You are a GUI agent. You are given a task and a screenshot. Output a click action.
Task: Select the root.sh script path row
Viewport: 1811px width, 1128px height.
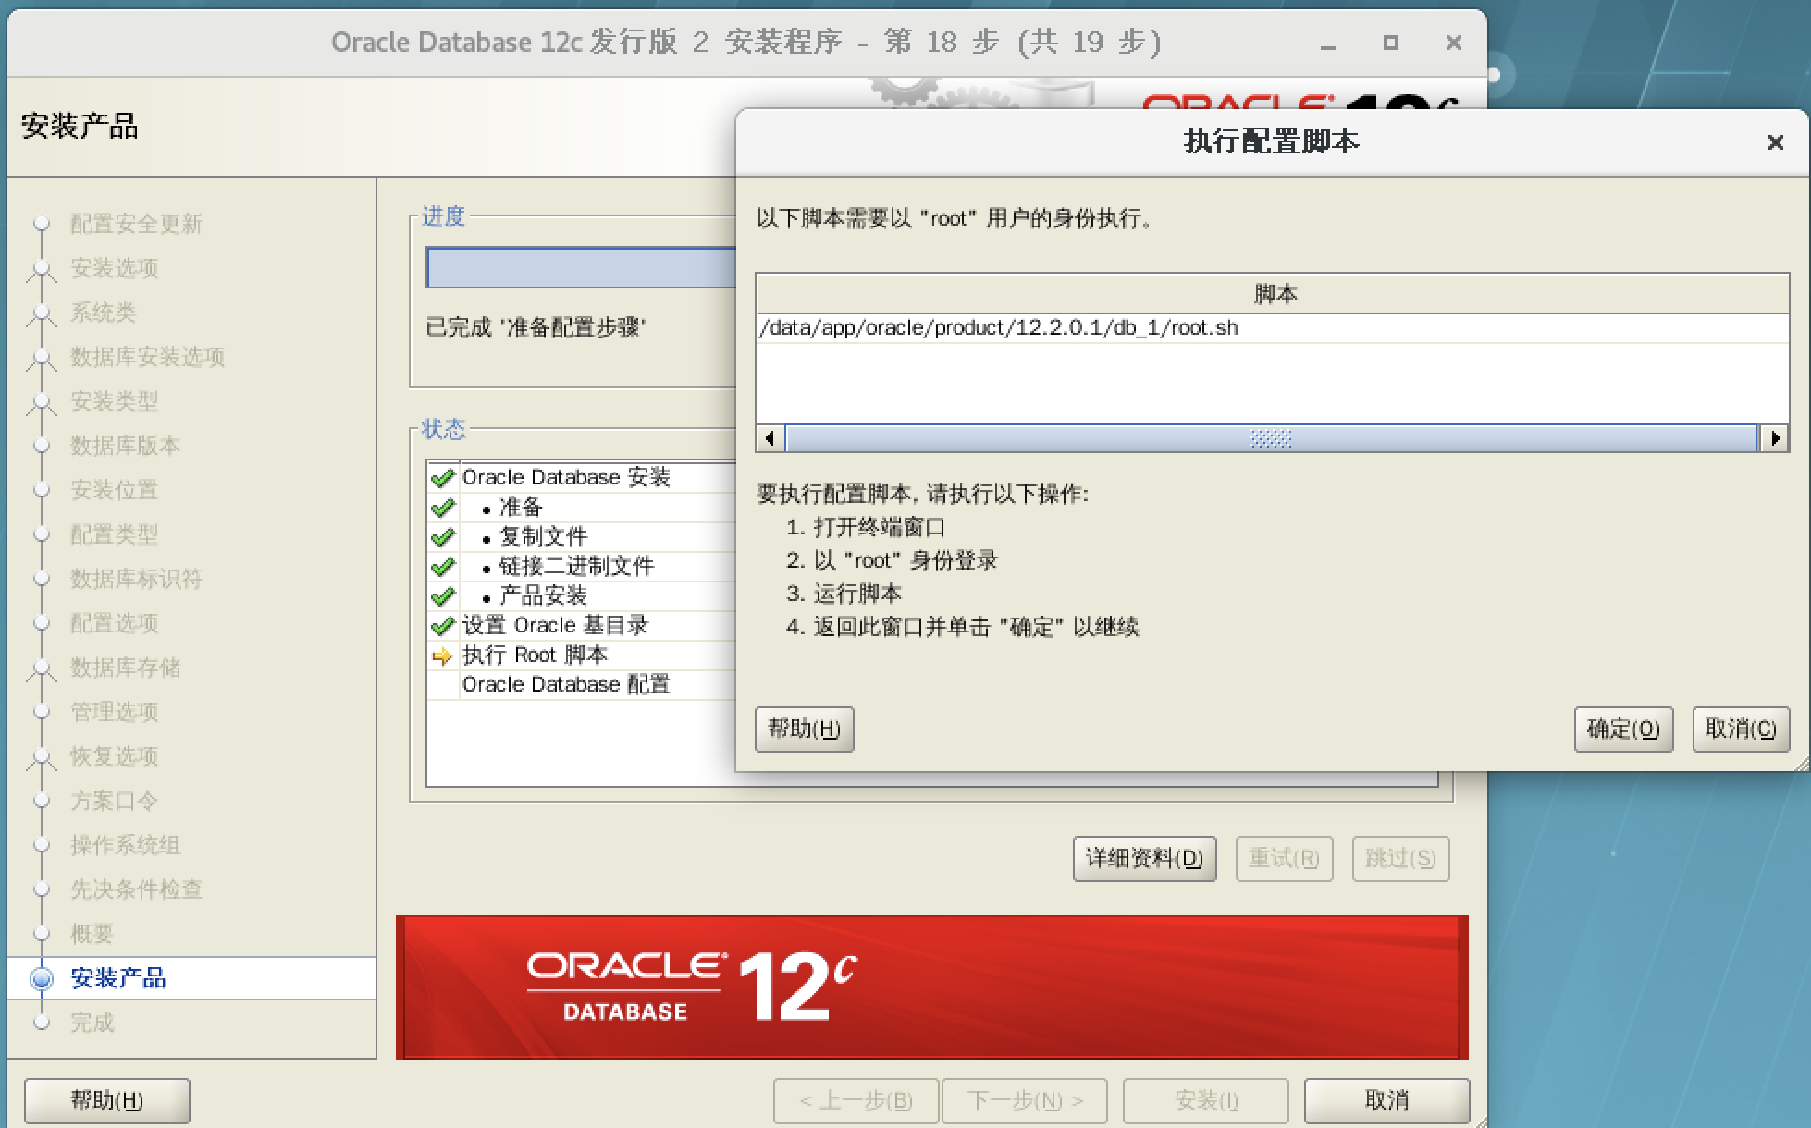click(x=1000, y=327)
